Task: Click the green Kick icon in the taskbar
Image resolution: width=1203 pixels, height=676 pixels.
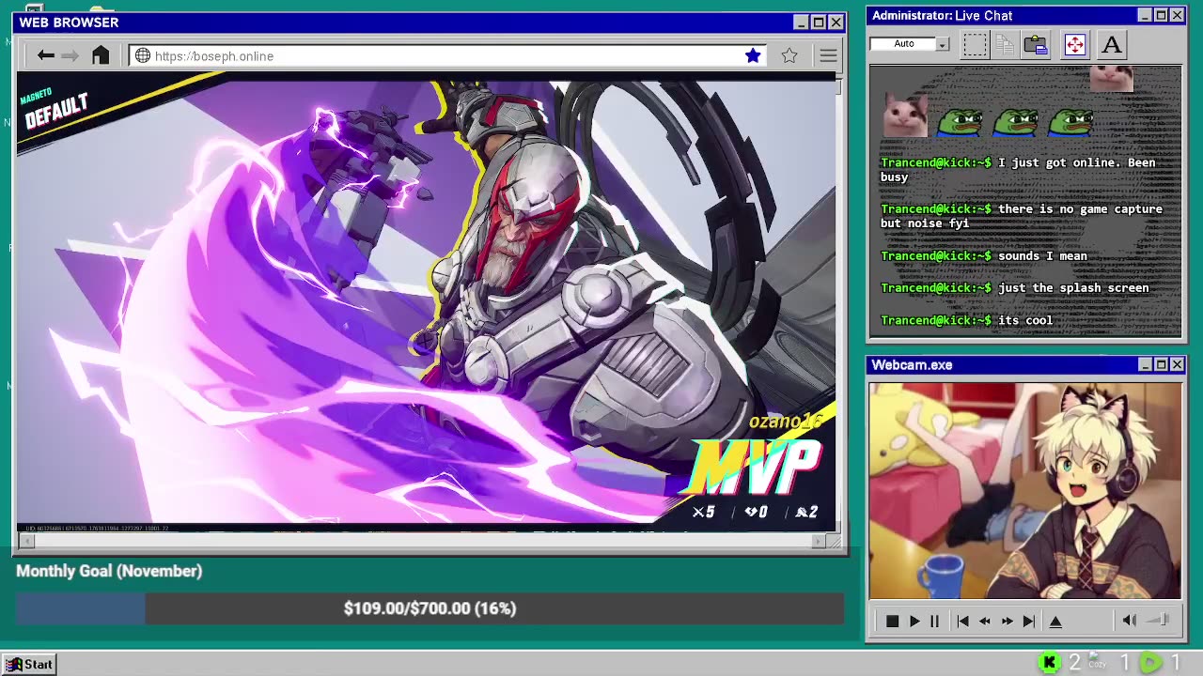Action: tap(1050, 664)
